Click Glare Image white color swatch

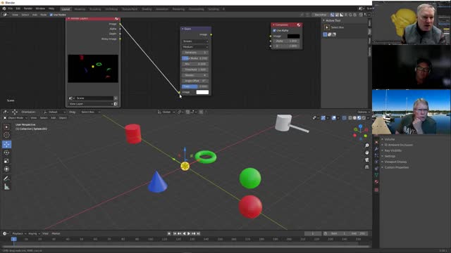[x=202, y=92]
